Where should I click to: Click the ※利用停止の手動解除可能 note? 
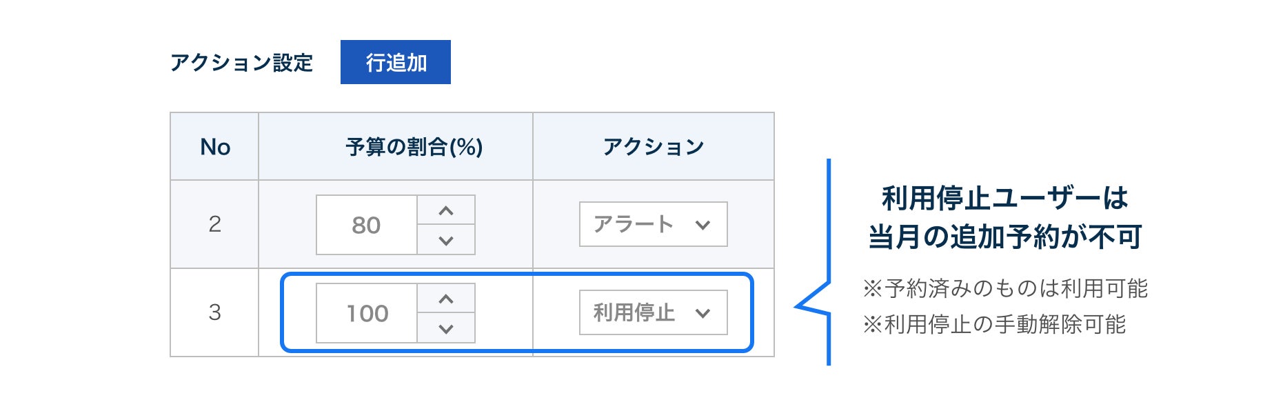pyautogui.click(x=994, y=324)
